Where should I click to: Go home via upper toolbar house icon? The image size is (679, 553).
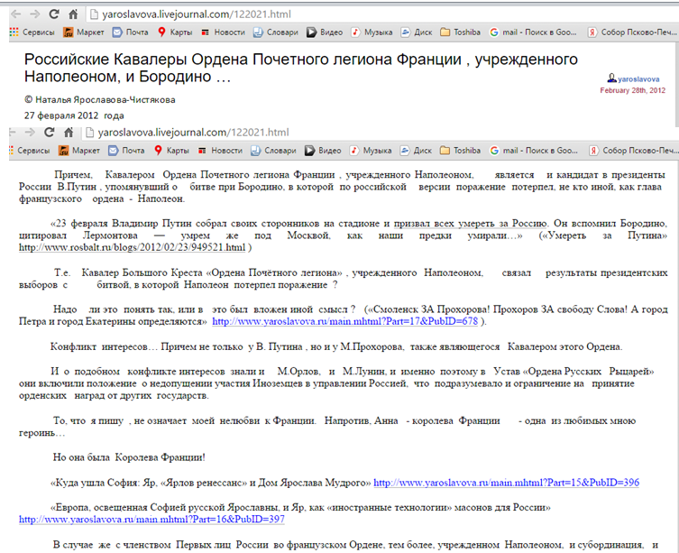coord(73,14)
